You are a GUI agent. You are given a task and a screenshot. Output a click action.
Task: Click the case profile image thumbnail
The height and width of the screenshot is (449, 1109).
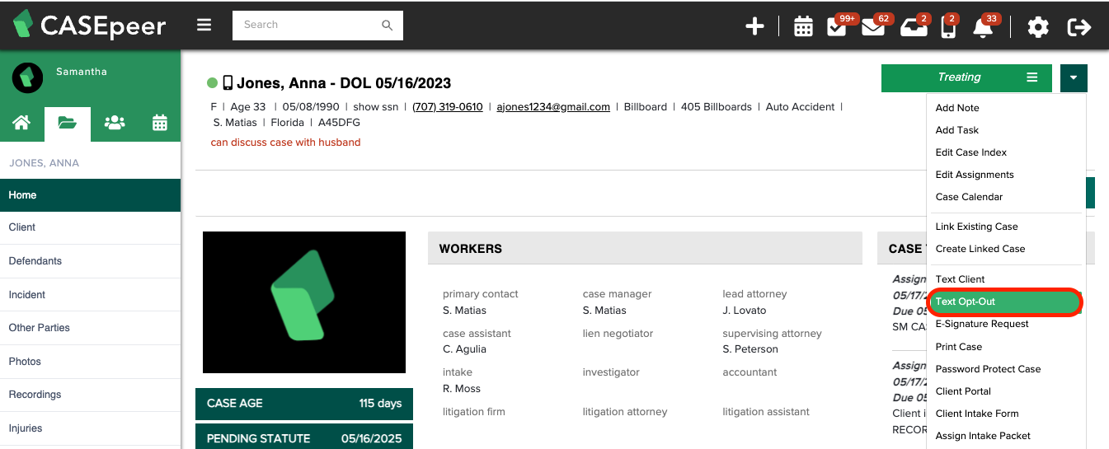point(304,302)
